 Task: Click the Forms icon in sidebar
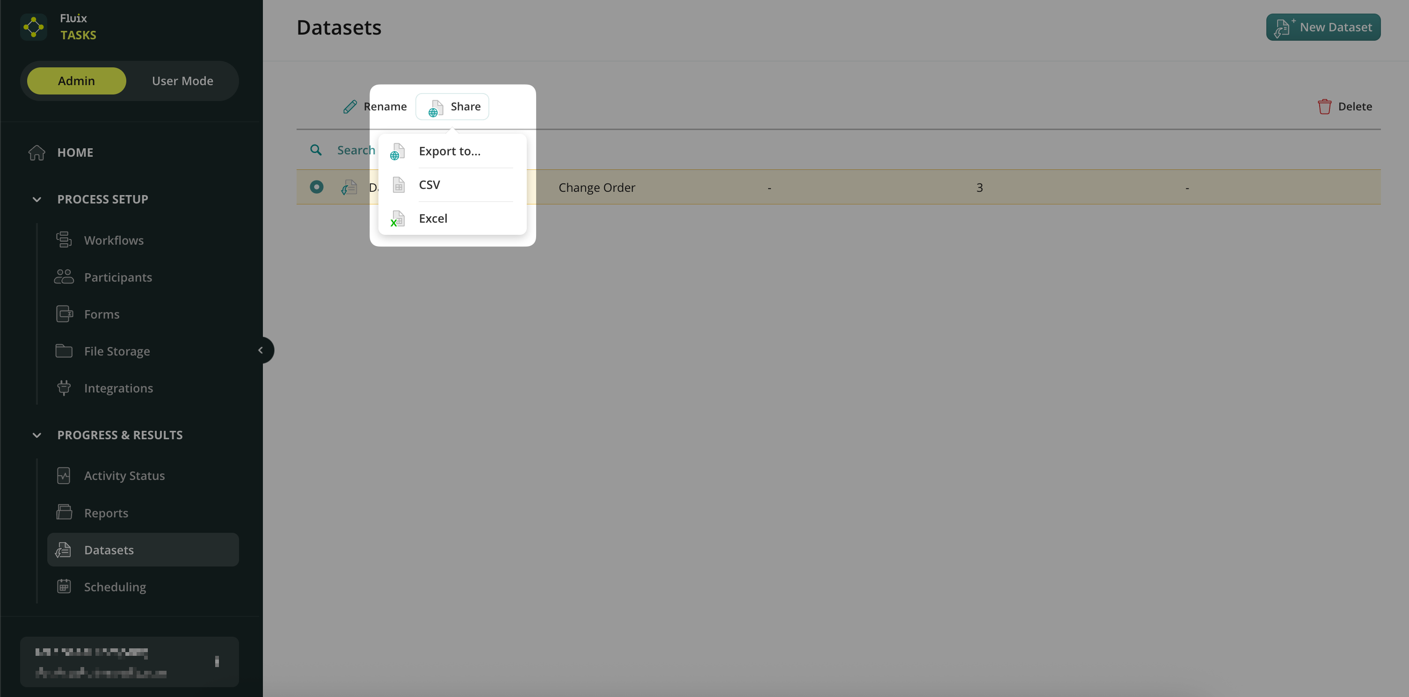[64, 314]
